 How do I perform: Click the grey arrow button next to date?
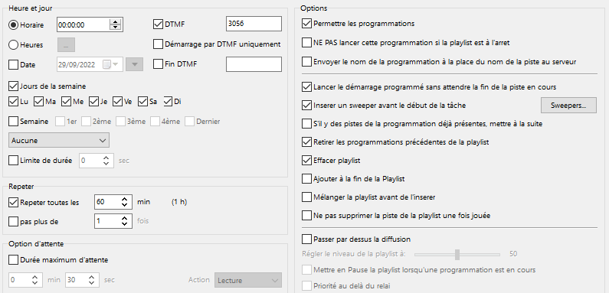coord(135,65)
